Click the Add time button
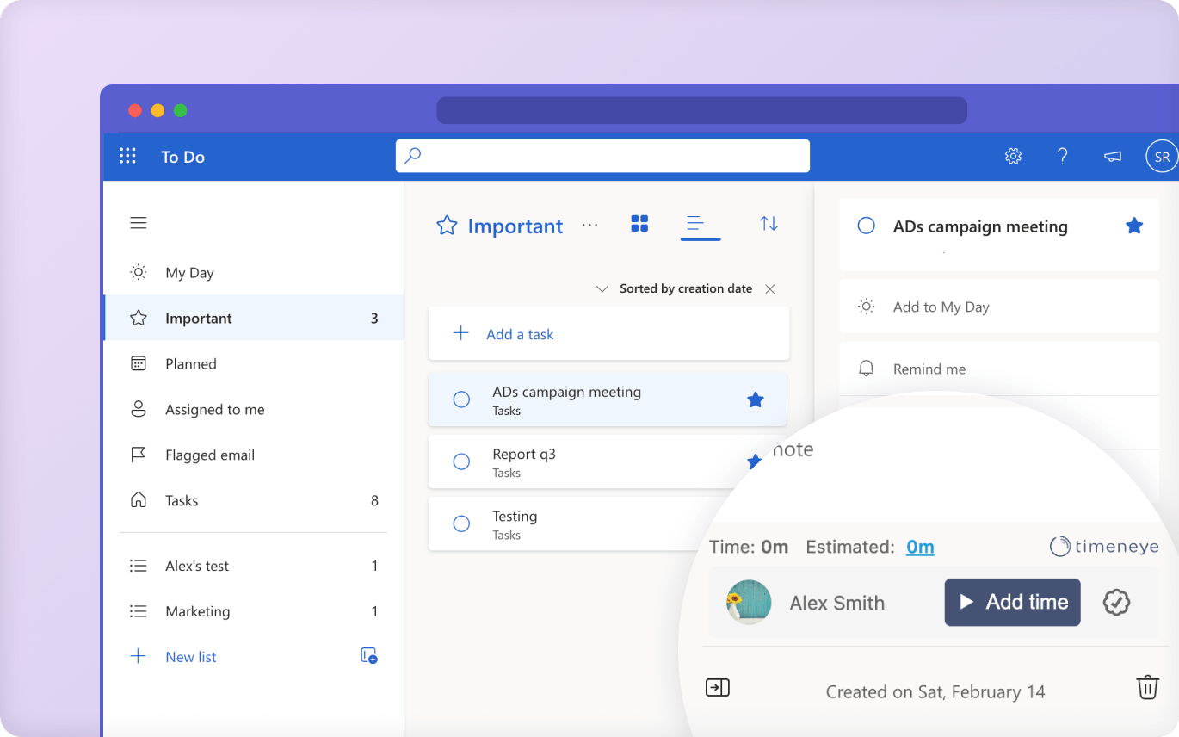Viewport: 1179px width, 737px height. pos(1012,602)
